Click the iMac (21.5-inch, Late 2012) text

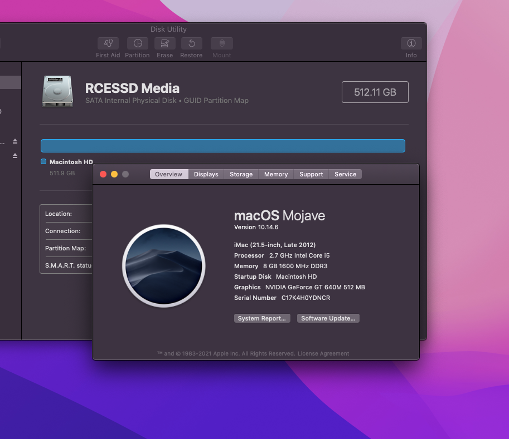tap(275, 245)
